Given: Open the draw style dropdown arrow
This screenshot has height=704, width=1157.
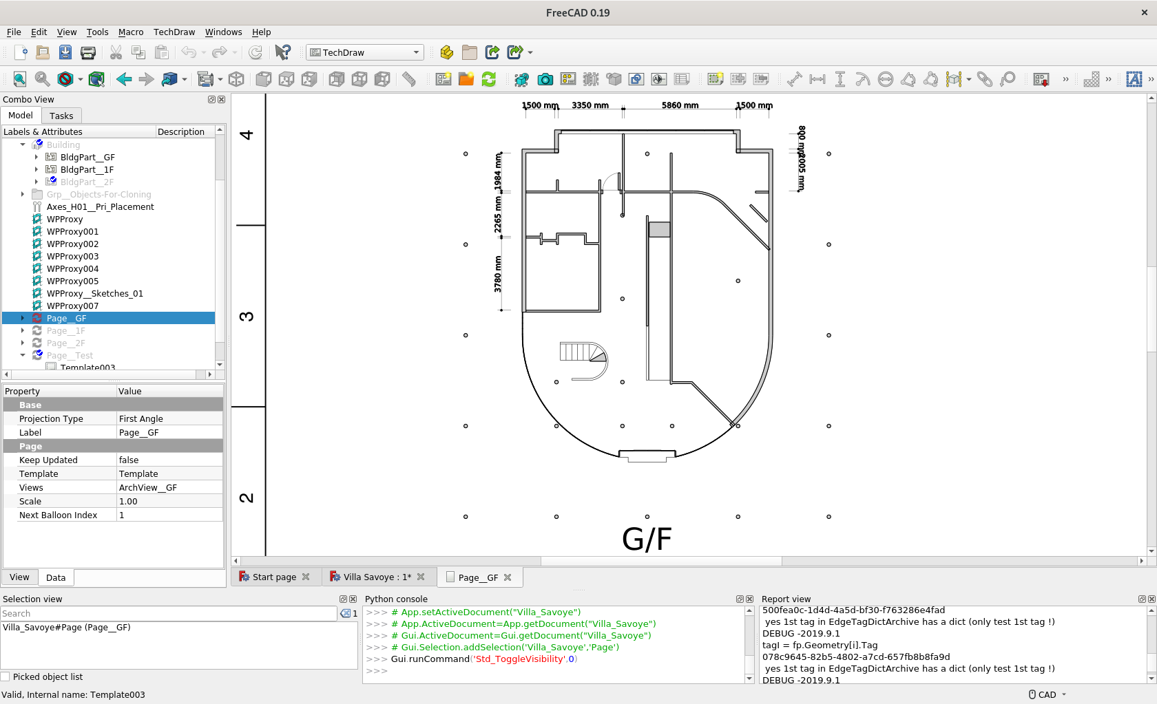Looking at the screenshot, I should coord(81,80).
